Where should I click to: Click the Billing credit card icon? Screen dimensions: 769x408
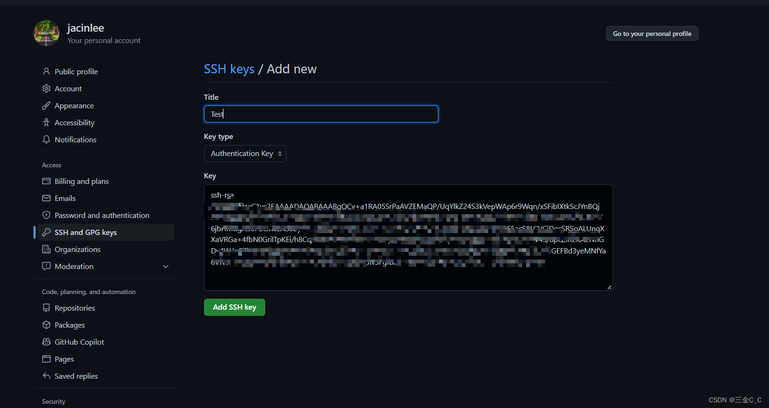46,181
